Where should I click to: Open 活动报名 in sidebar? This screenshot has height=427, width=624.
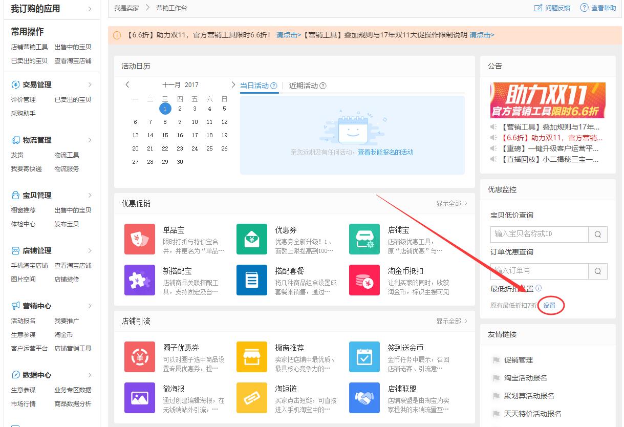point(24,321)
